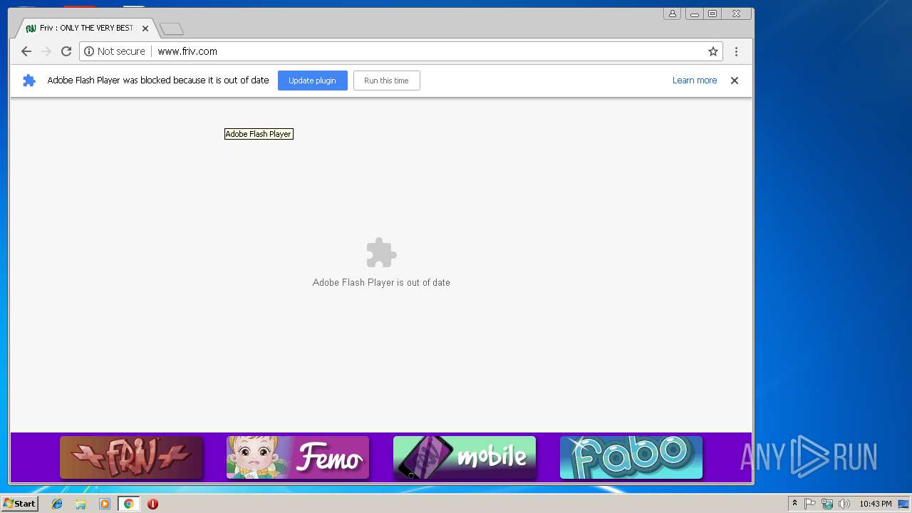The width and height of the screenshot is (912, 513).
Task: Open the Learn more link
Action: point(695,81)
